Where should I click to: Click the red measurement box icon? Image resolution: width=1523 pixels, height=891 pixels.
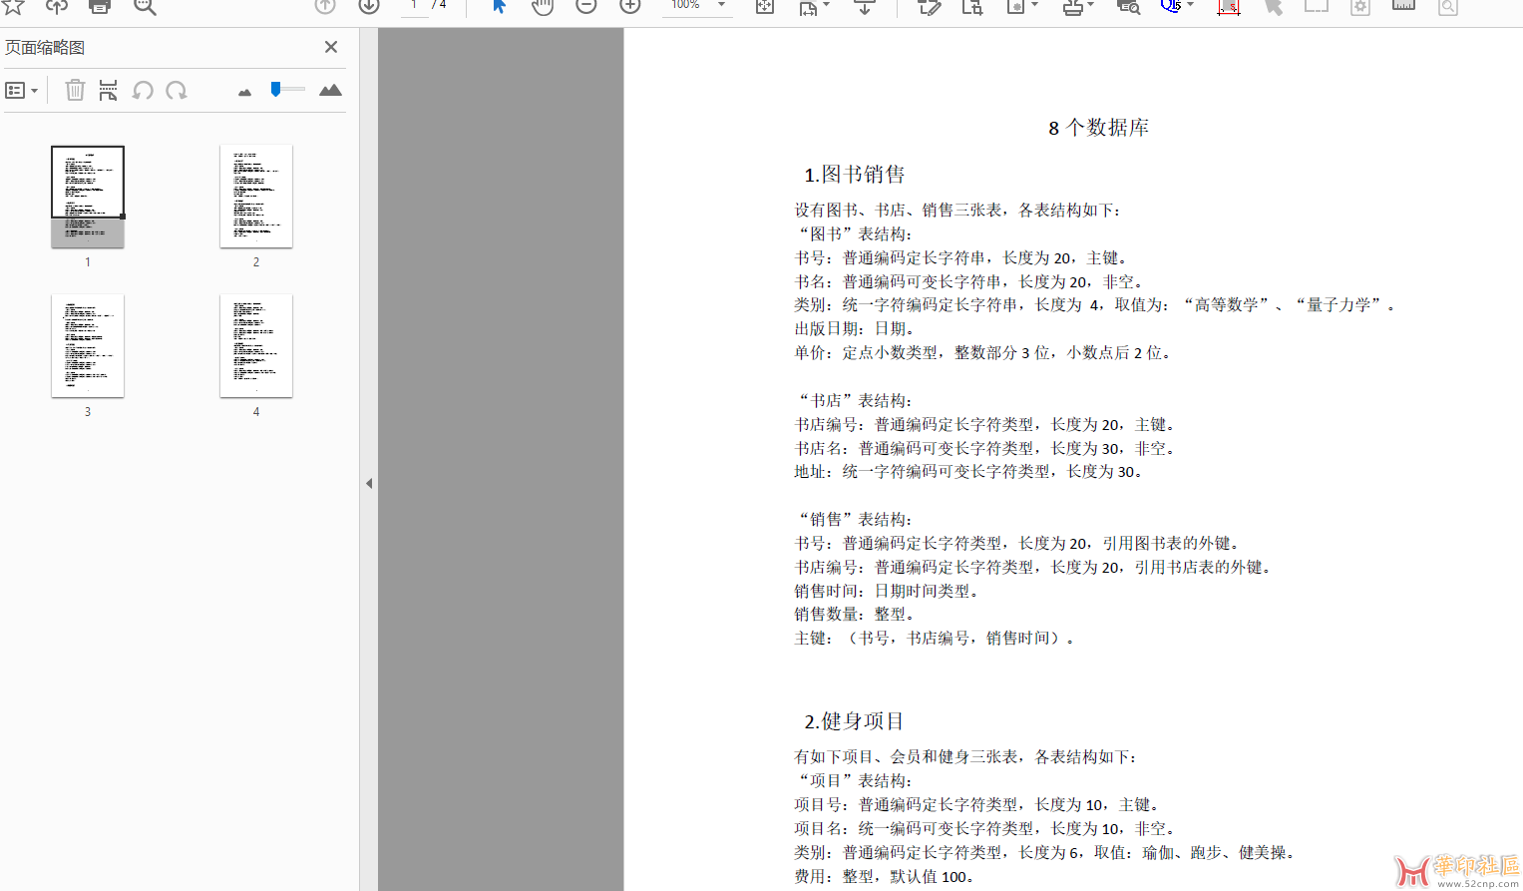1229,6
